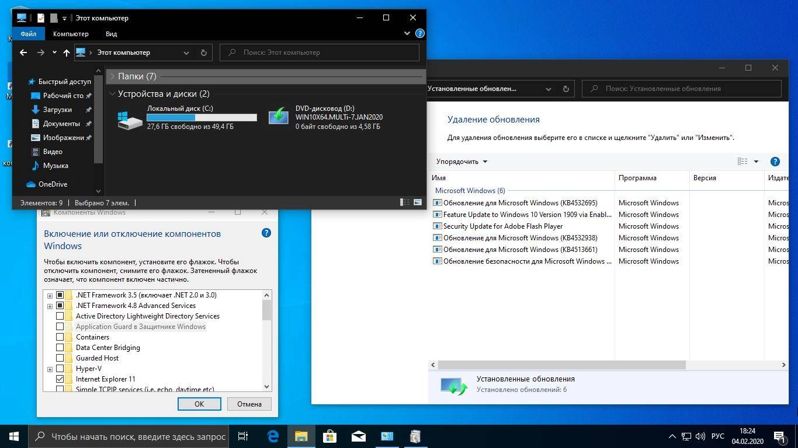
Task: Click Отмена in Windows Features dialog
Action: point(249,404)
